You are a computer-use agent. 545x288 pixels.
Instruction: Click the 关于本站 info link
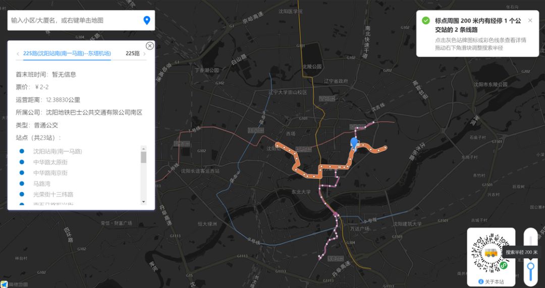click(x=491, y=282)
